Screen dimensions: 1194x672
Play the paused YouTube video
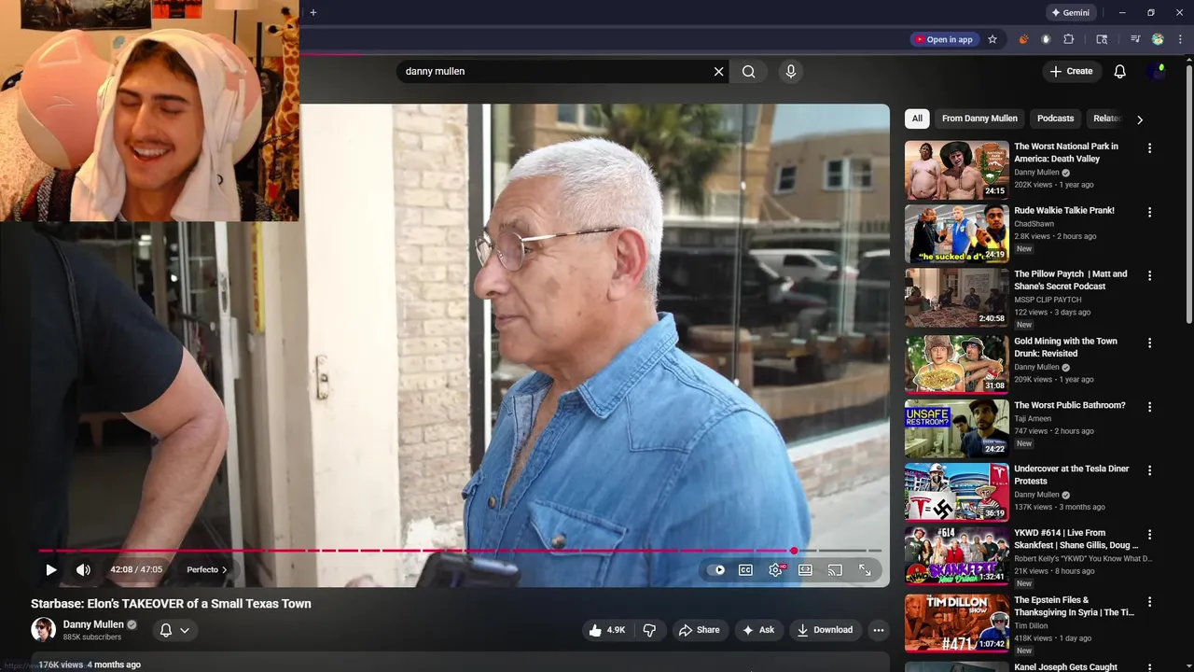pos(51,569)
